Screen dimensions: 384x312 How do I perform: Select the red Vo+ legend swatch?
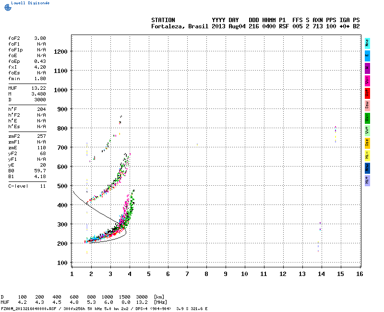(x=367, y=93)
